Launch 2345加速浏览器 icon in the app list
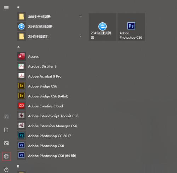This screenshot has height=173, width=177. pos(22,27)
